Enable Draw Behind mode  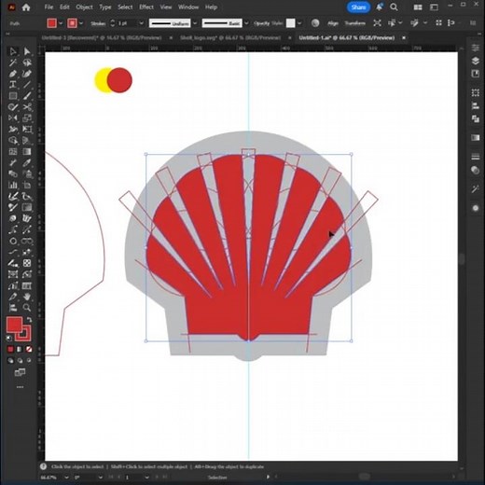(x=20, y=361)
